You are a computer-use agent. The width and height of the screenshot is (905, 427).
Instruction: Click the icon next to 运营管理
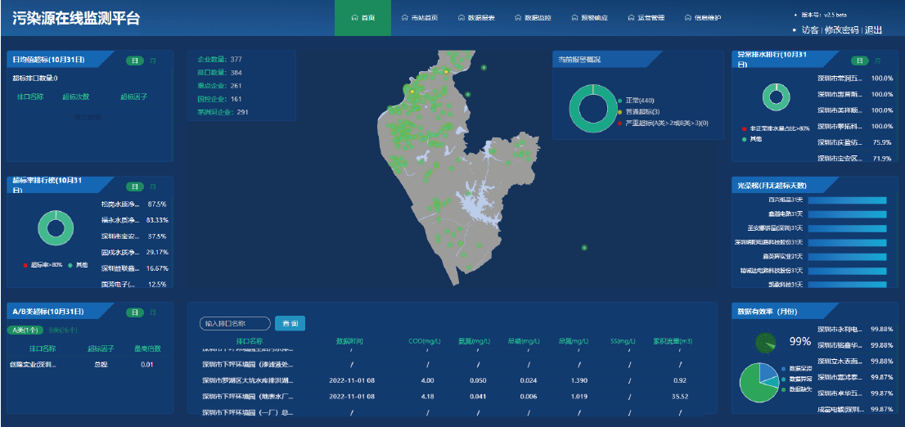coord(631,17)
